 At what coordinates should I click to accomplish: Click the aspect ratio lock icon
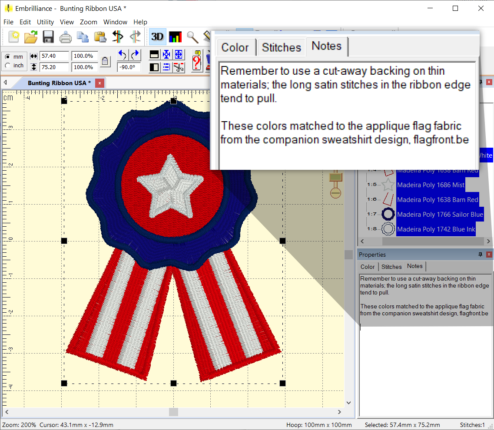pos(105,61)
